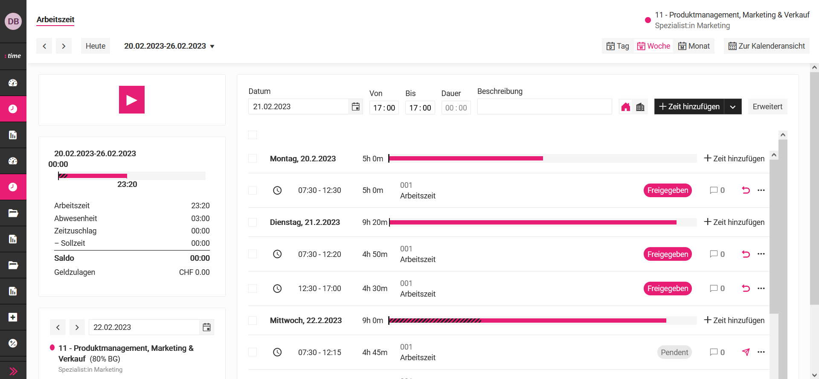Go to the next week with the top chevron
The width and height of the screenshot is (819, 379).
tap(64, 46)
